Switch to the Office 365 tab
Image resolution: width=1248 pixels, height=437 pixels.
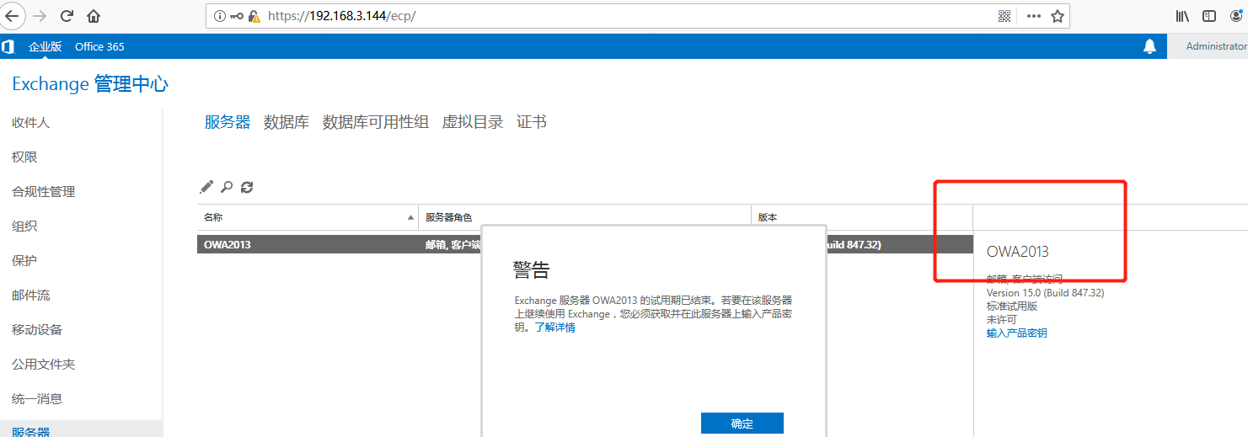99,46
